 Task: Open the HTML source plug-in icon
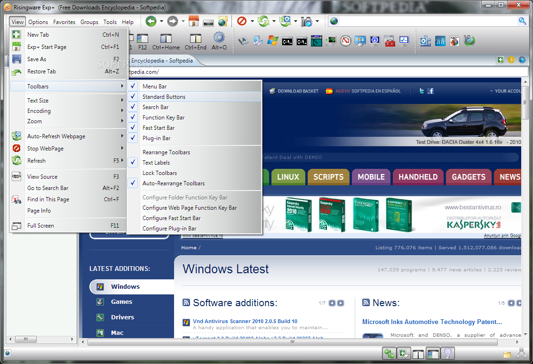coord(454,41)
